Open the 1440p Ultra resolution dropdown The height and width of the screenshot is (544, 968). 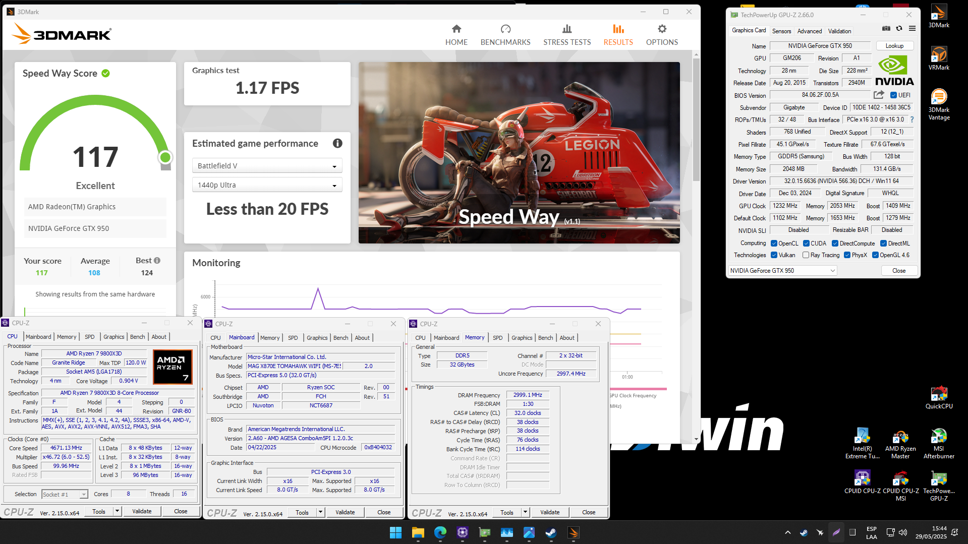[x=267, y=185]
